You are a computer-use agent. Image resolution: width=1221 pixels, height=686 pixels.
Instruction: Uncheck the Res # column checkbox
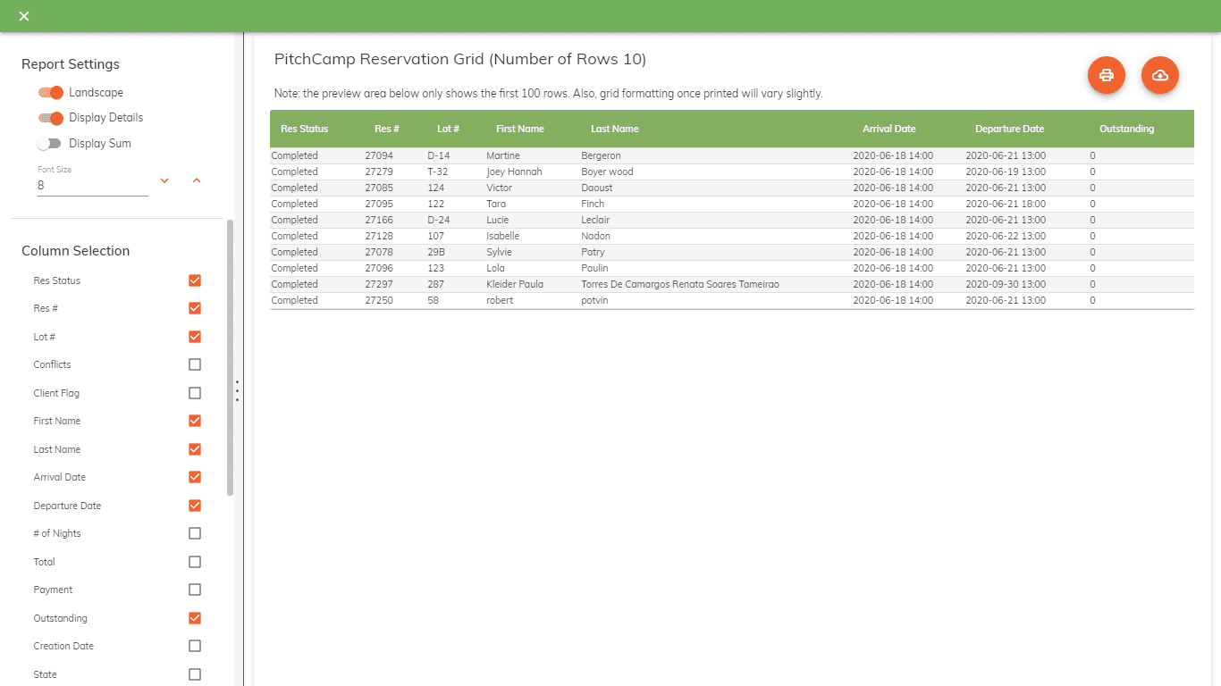195,308
